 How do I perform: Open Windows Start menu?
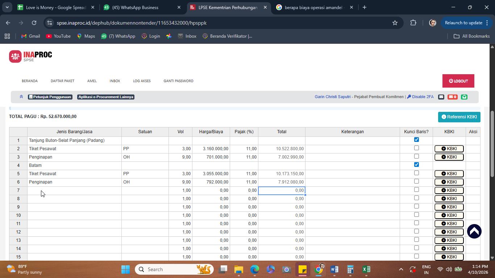click(x=125, y=269)
